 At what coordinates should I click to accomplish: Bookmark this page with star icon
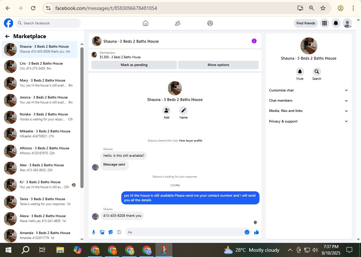323,8
